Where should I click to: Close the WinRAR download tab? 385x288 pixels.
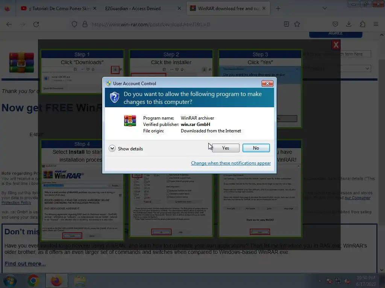tap(264, 8)
